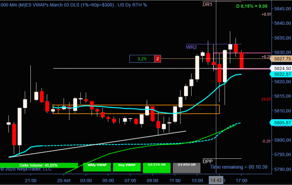
Task: Click the 5824,50 current price marker
Action: point(281,68)
